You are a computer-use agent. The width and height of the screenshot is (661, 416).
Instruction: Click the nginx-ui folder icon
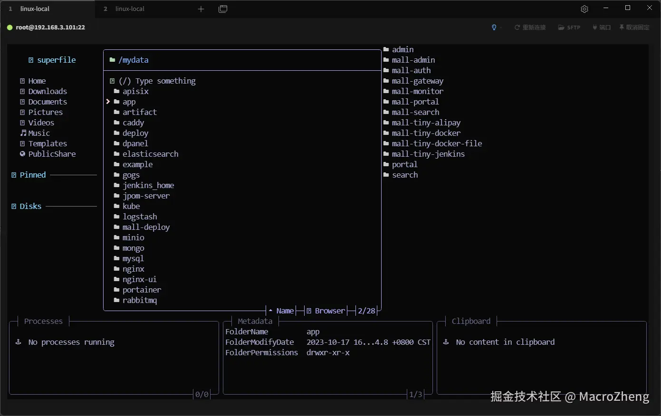pyautogui.click(x=116, y=280)
